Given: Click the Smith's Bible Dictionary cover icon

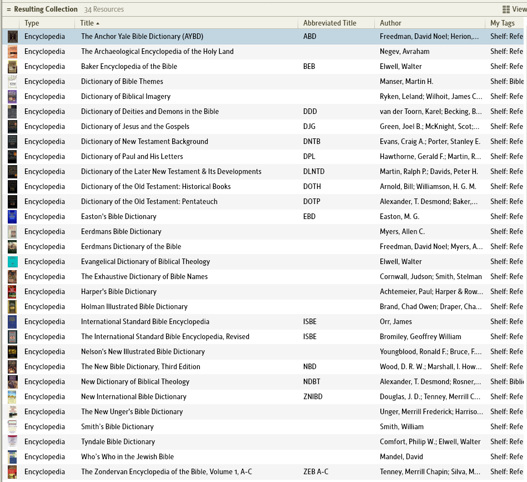Looking at the screenshot, I should [12, 426].
